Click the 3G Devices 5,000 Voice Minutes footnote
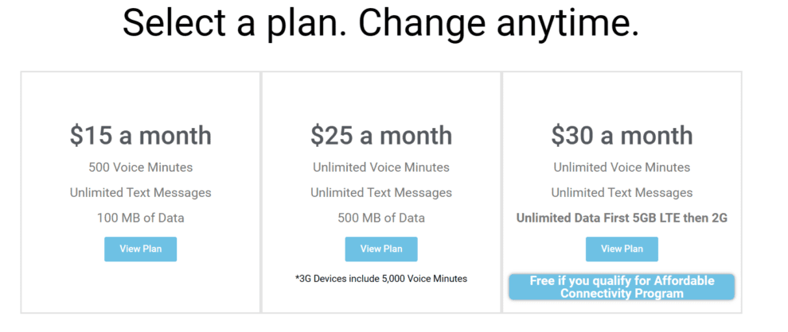This screenshot has height=332, width=788. 380,279
